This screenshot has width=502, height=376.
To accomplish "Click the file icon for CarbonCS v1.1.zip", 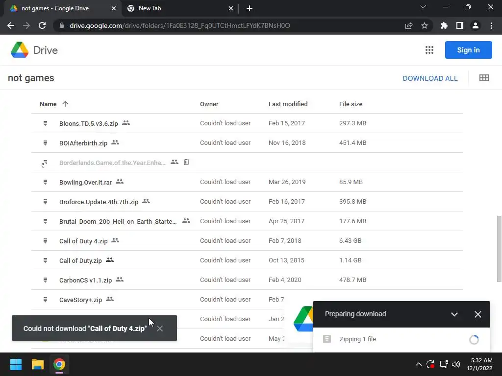I will click(x=45, y=280).
